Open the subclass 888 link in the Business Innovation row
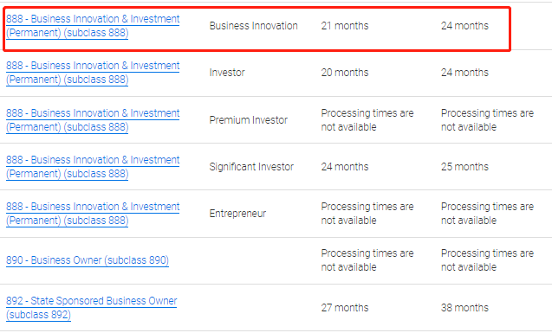 click(x=93, y=26)
